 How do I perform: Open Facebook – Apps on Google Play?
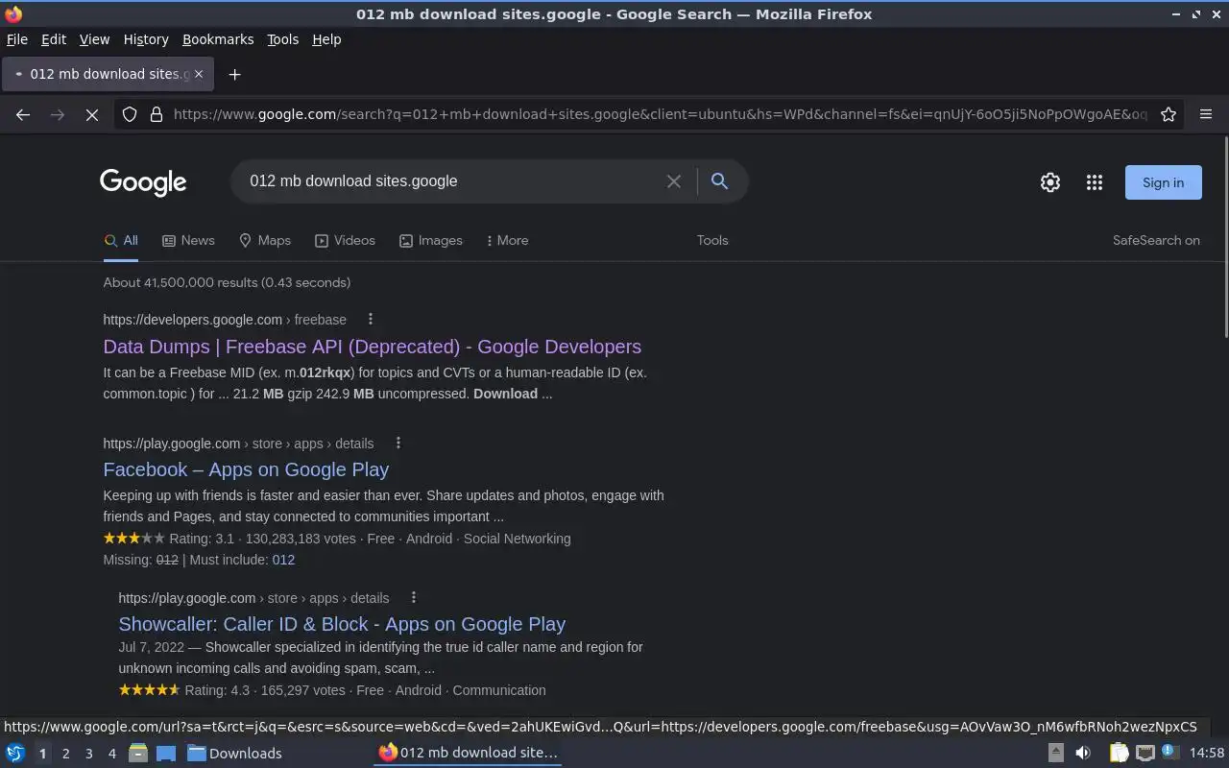(x=246, y=469)
